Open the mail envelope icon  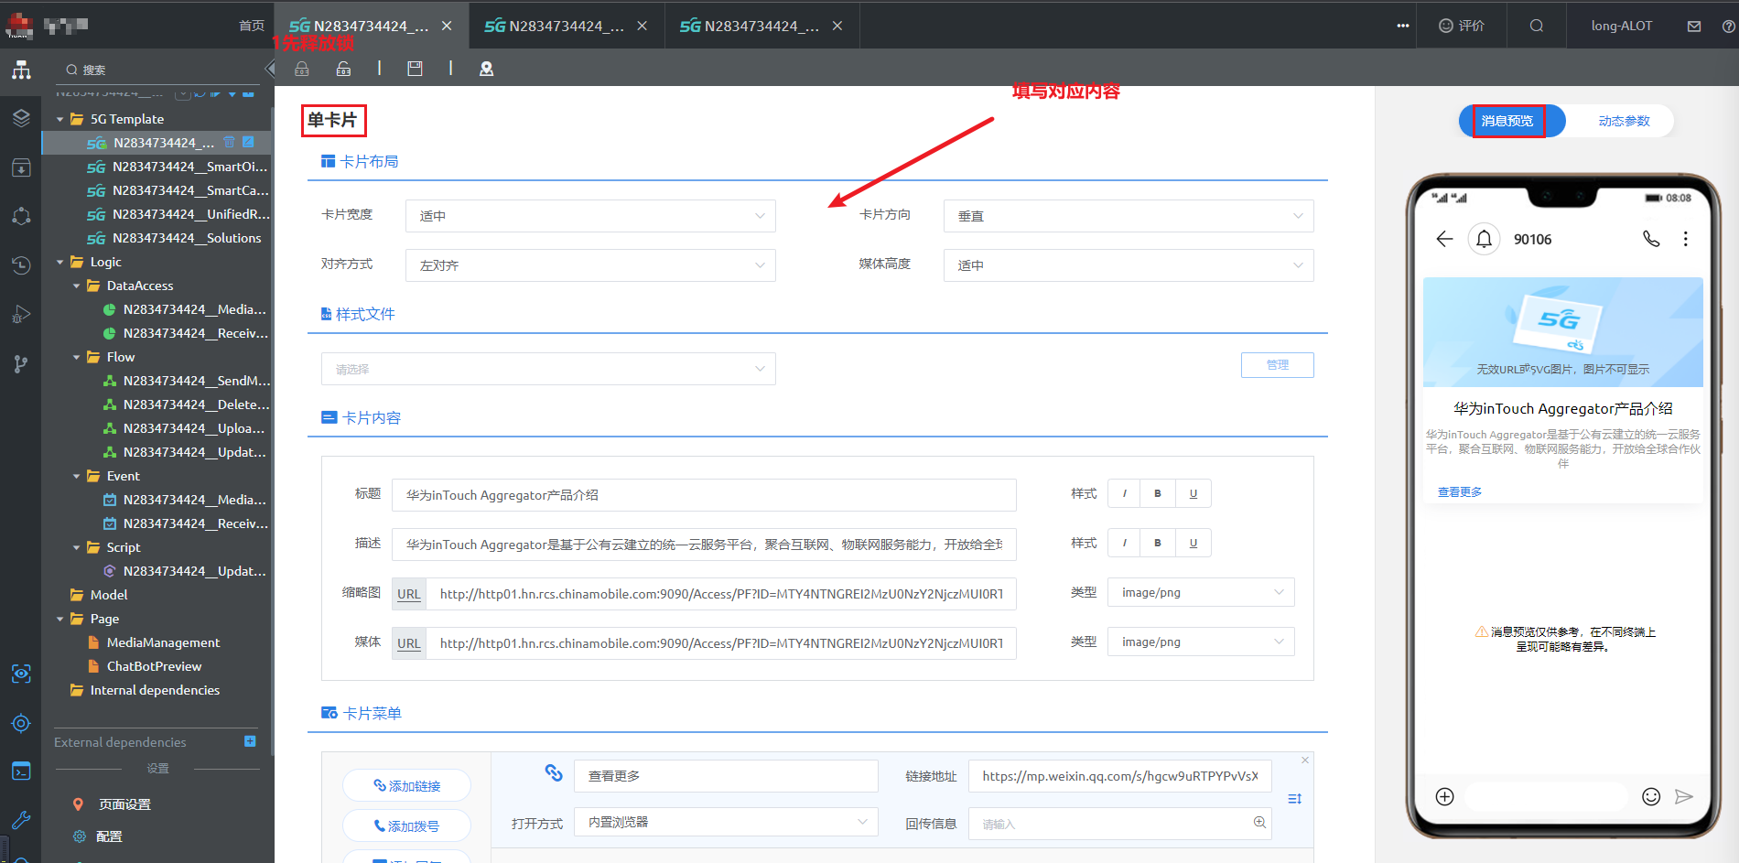coord(1694,26)
